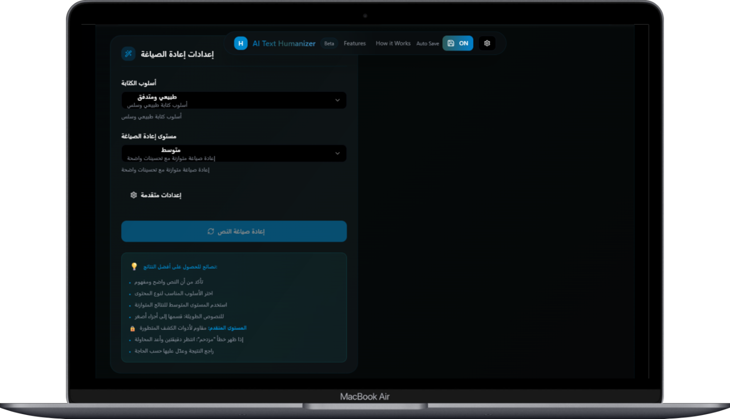Click the refresh arrows icon on rewrite button

(211, 231)
